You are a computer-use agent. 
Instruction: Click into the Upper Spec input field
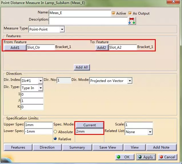pos(38,125)
